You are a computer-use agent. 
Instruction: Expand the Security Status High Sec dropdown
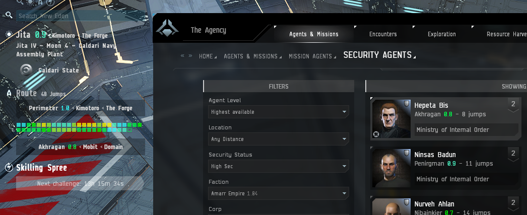point(278,166)
